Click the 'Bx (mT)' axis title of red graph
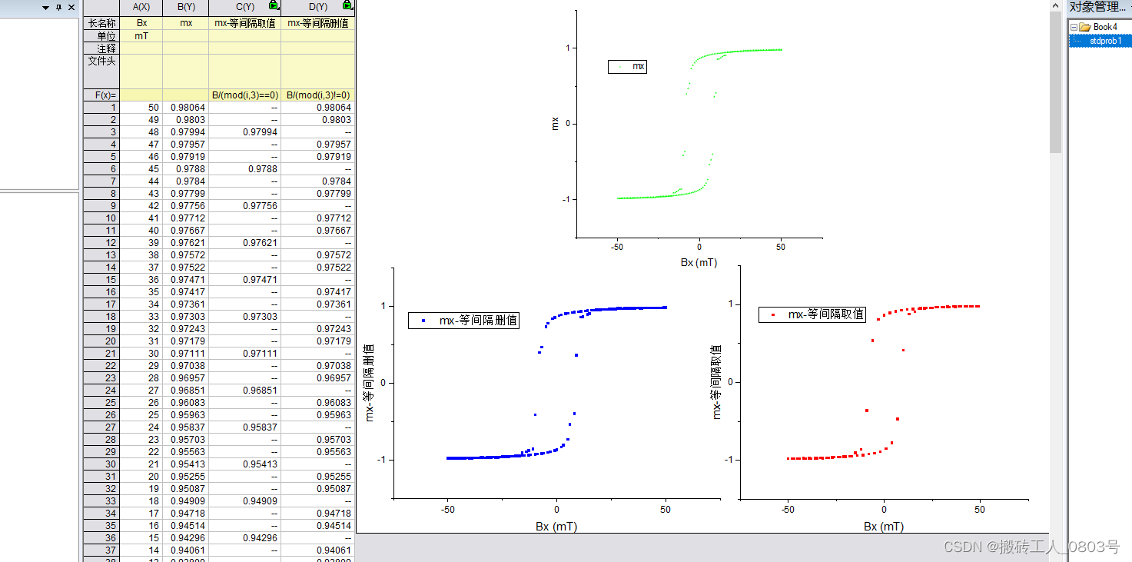 click(x=884, y=527)
